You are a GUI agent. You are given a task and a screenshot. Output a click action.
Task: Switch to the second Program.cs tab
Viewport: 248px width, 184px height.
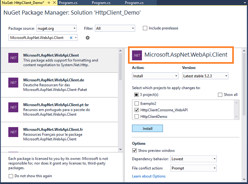(101, 3)
